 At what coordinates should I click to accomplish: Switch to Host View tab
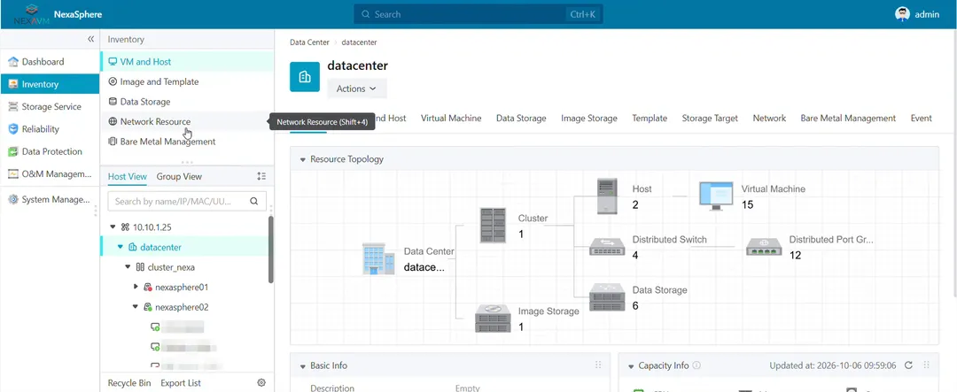point(127,176)
